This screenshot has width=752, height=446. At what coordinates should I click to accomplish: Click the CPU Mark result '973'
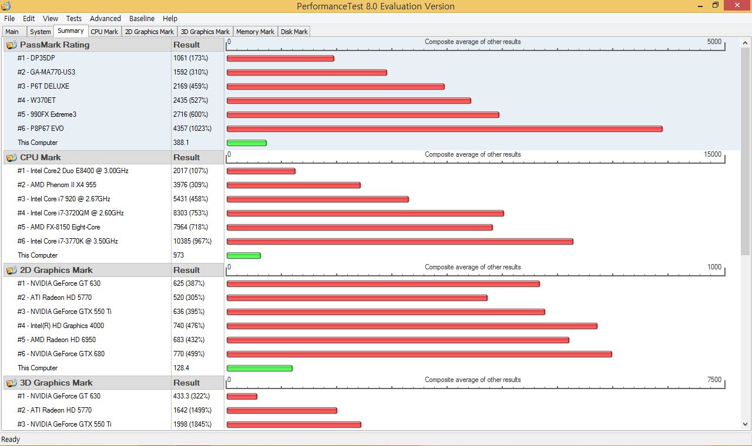click(179, 255)
